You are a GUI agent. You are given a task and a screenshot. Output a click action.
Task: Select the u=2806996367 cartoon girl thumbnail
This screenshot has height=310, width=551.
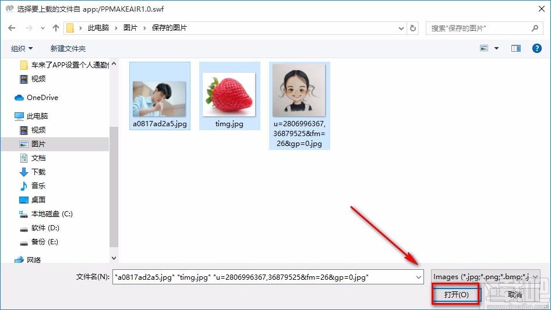[x=299, y=90]
